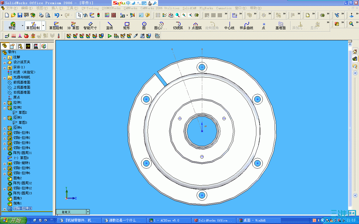Switch to the PropertyManager tab

12,46
